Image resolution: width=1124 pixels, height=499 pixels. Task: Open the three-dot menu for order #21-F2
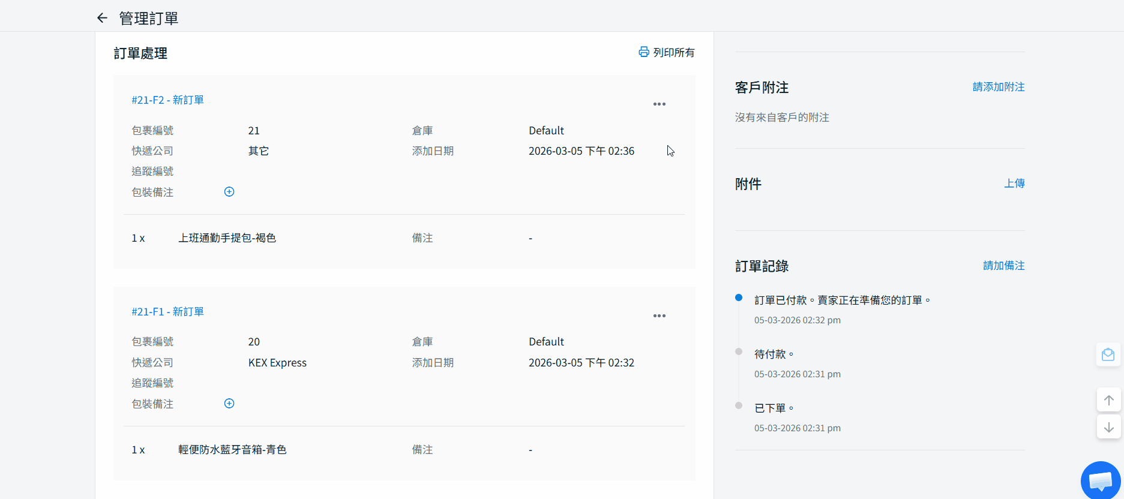click(x=659, y=104)
